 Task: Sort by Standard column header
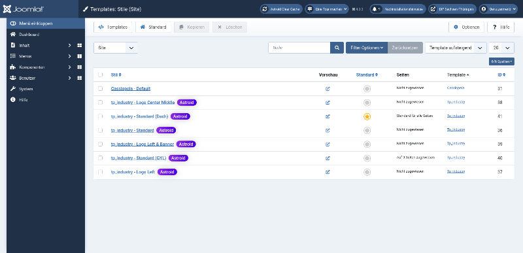pos(367,75)
